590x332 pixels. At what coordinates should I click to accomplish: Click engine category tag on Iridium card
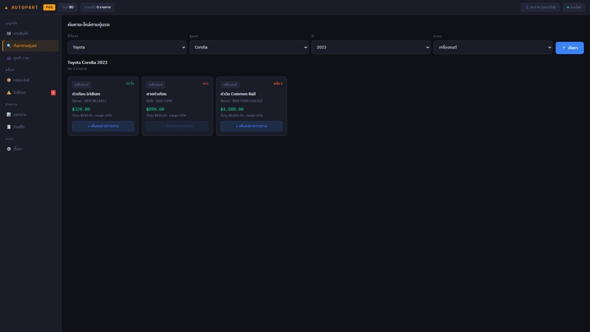pyautogui.click(x=81, y=85)
